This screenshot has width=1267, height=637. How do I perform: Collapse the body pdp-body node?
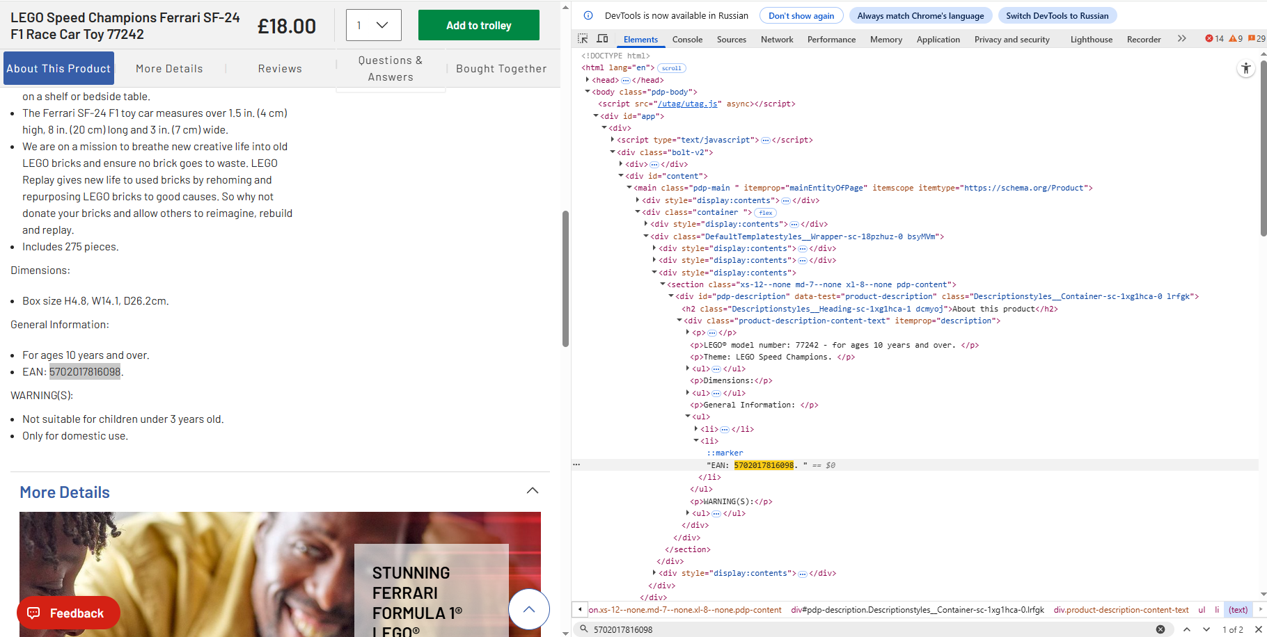(588, 92)
